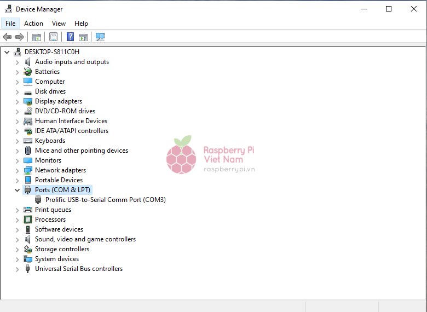Open the File menu
The height and width of the screenshot is (312, 427).
pyautogui.click(x=10, y=24)
